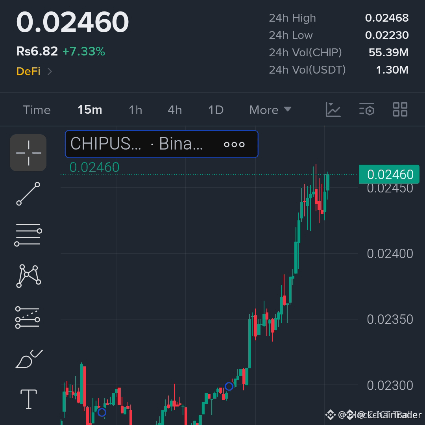Screen dimensions: 425x425
Task: Click the blue circle marker near 0.02300
Action: 229,386
